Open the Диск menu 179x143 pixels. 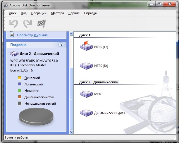pos(13,13)
